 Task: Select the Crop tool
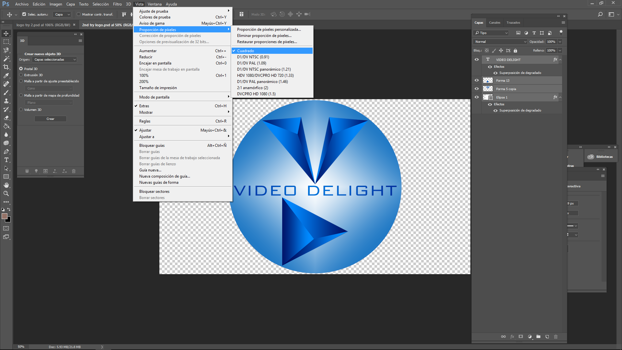point(6,67)
